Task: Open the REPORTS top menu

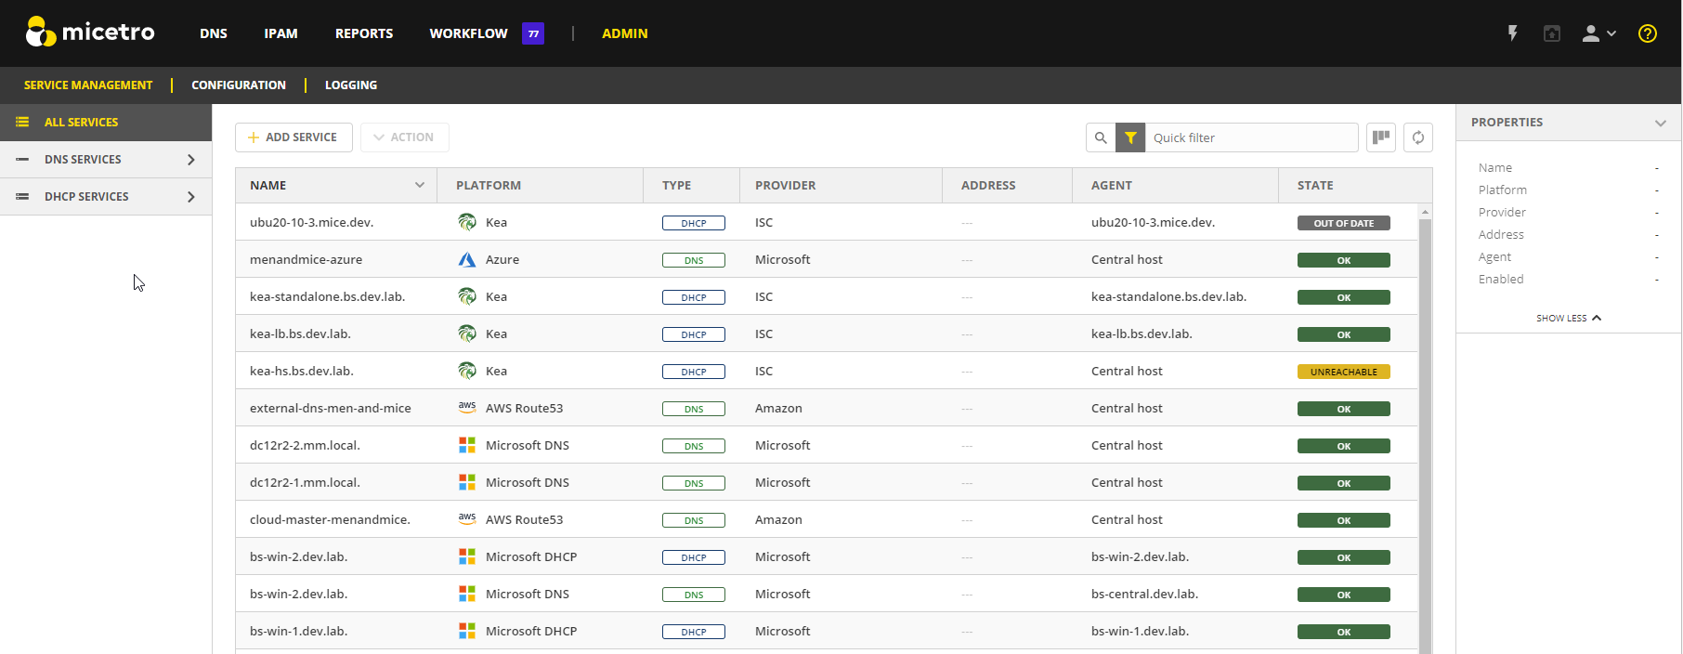Action: click(x=364, y=33)
